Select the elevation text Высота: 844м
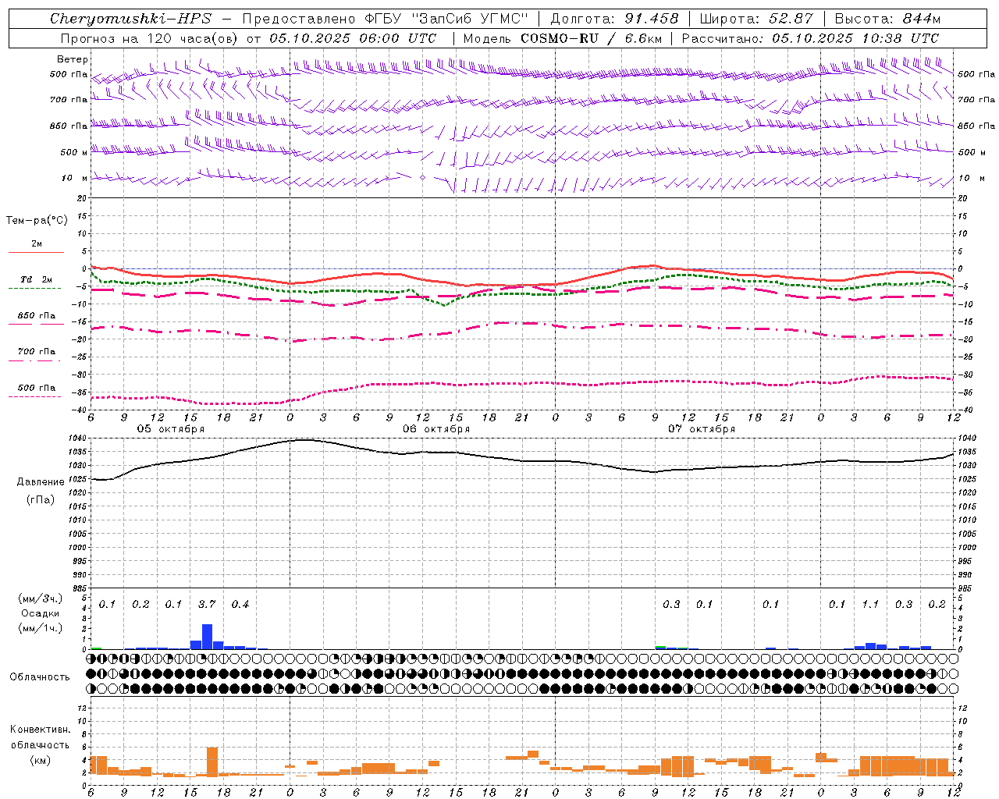This screenshot has height=799, width=999. click(887, 19)
